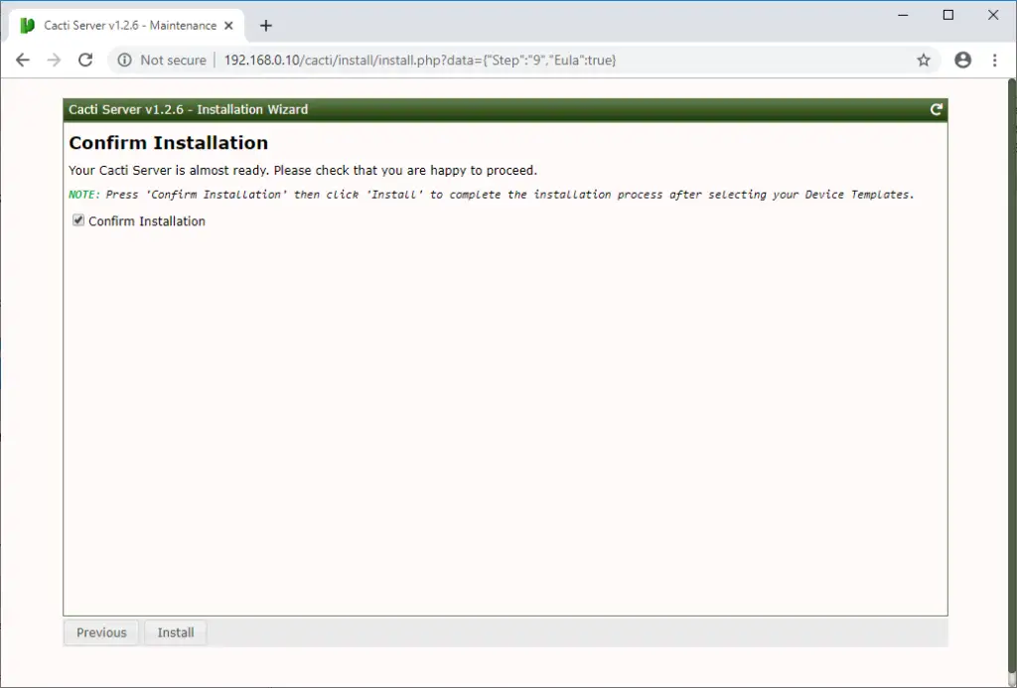
Task: Open Chrome's three-dot customization menu
Action: [x=995, y=60]
